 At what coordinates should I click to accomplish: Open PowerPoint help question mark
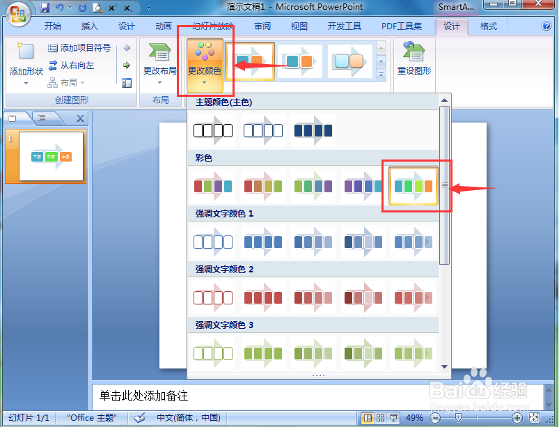546,26
